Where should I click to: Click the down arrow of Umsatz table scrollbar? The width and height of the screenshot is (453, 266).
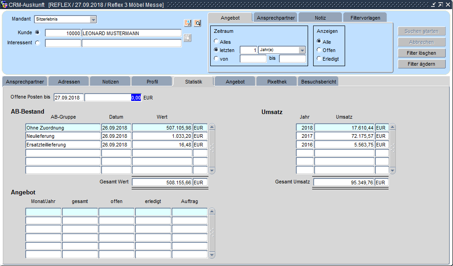pos(392,170)
